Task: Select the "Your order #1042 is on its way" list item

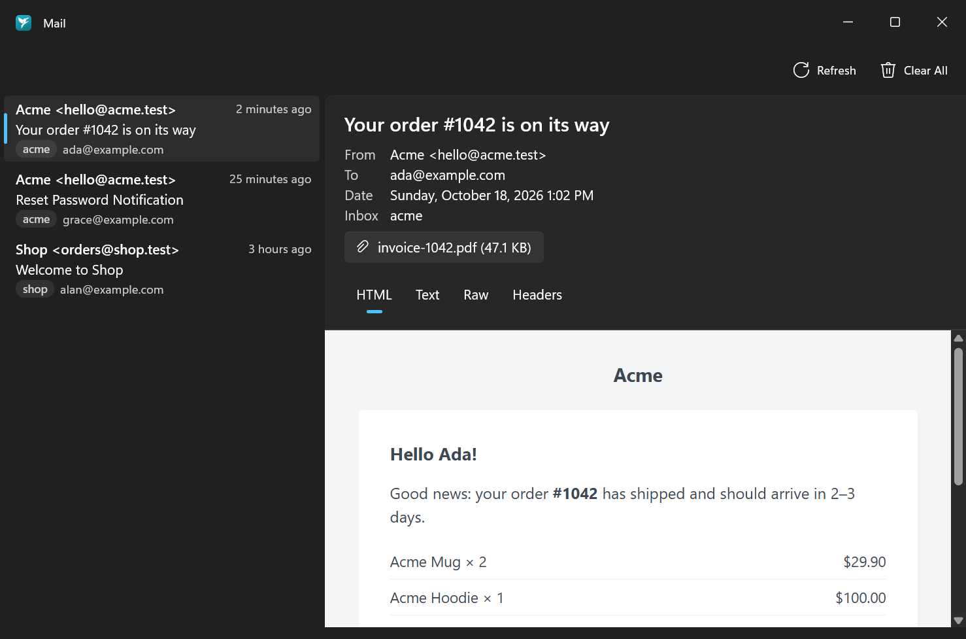Action: (x=161, y=129)
